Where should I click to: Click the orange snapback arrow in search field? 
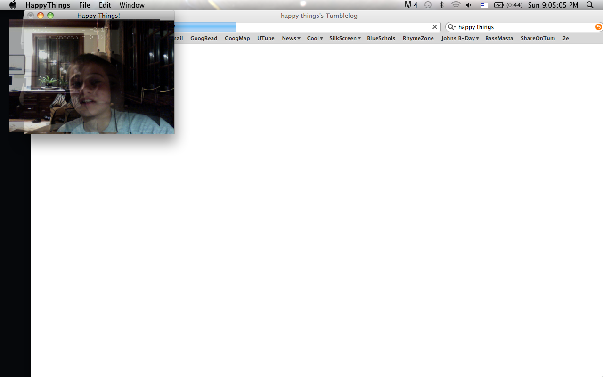(x=598, y=27)
